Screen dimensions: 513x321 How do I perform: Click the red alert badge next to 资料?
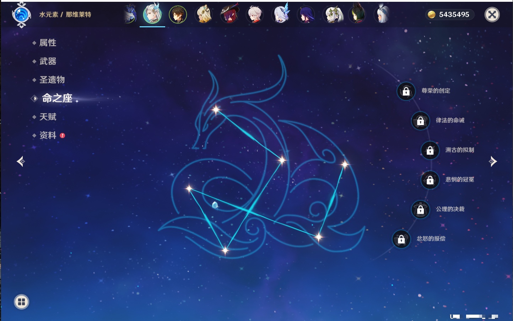coord(63,135)
